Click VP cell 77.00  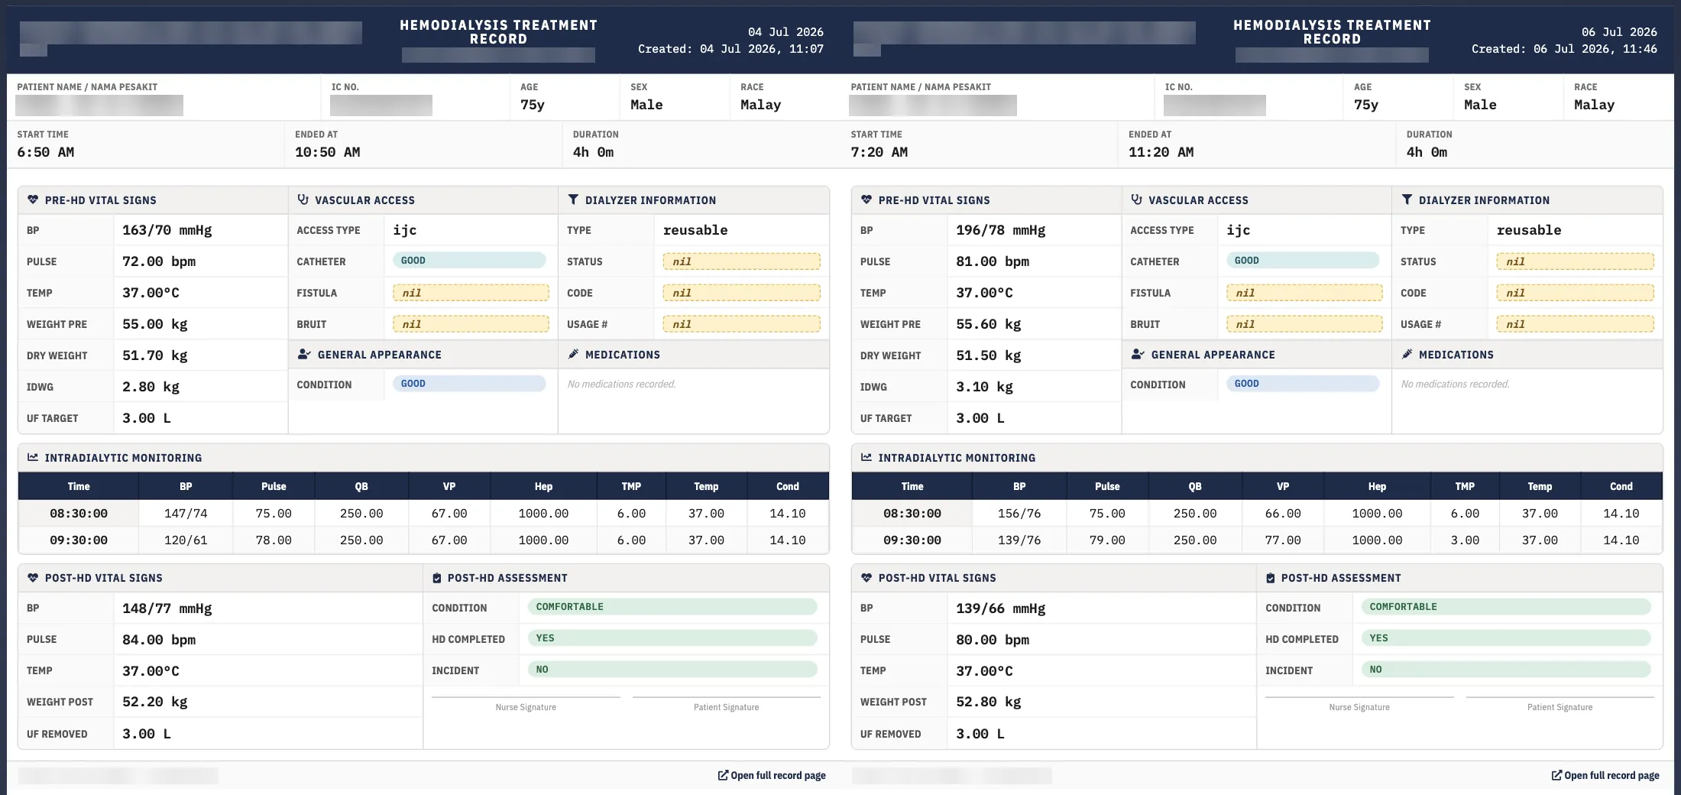pyautogui.click(x=1283, y=540)
